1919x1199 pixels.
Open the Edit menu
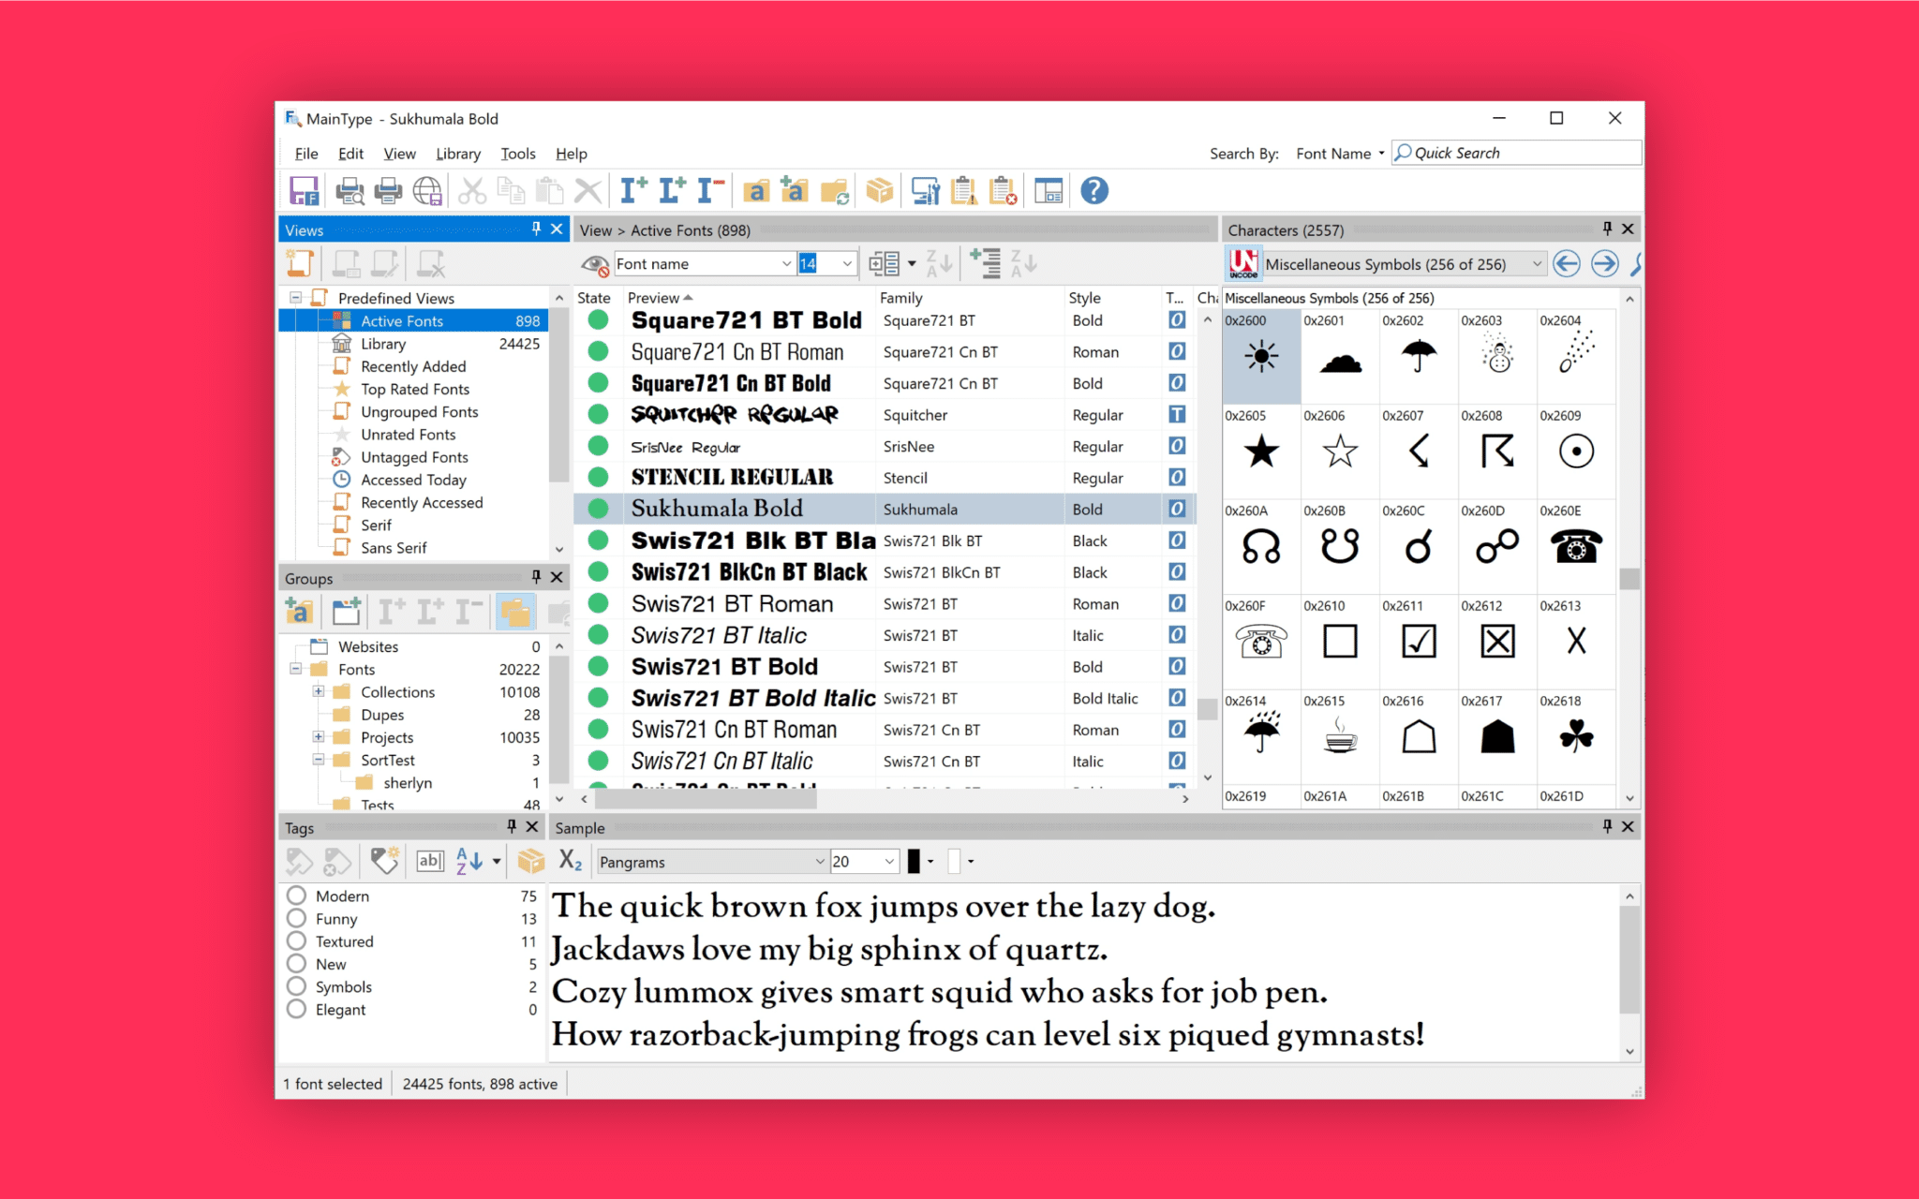pos(351,154)
